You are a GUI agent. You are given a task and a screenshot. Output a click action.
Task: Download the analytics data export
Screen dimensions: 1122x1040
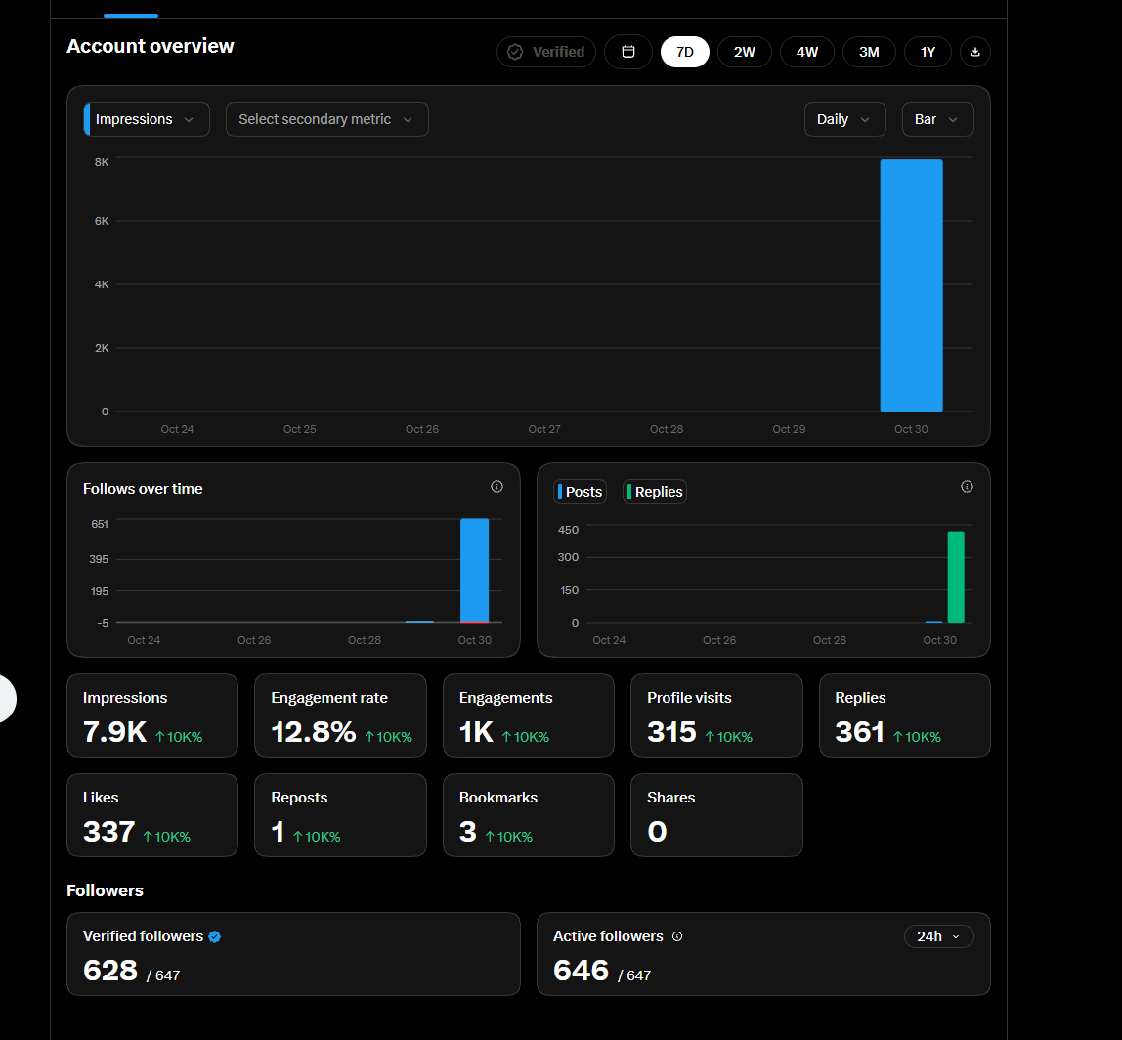click(x=974, y=52)
